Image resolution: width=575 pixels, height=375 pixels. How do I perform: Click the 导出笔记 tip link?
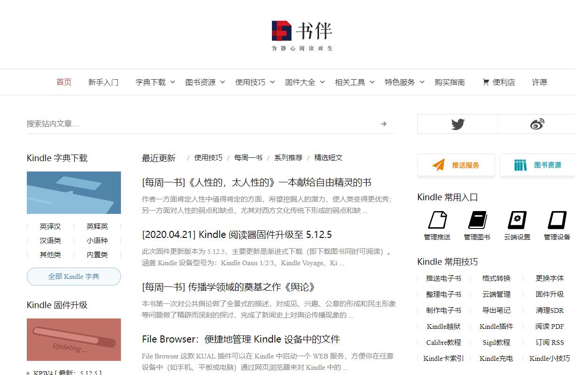pyautogui.click(x=496, y=310)
